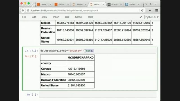The image size is (180, 101).
Task: Reload the page with the refresh icon
Action: [x=142, y=10]
